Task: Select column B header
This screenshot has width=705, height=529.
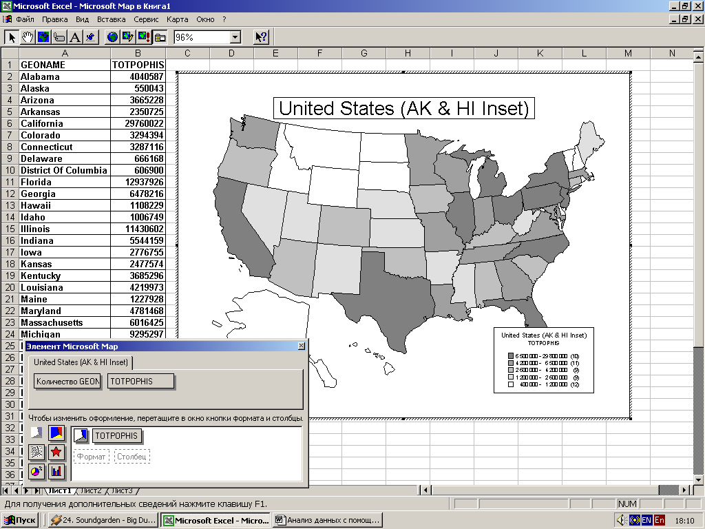Action: click(138, 53)
